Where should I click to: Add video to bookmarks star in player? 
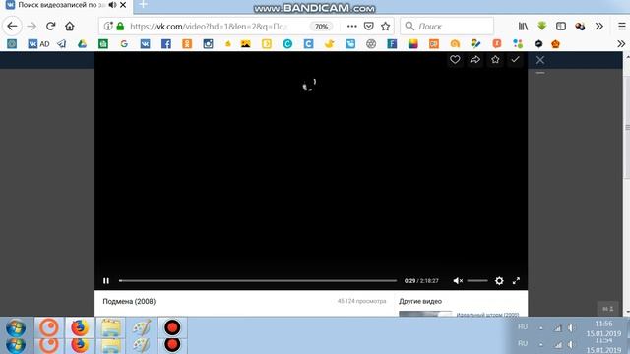point(495,59)
